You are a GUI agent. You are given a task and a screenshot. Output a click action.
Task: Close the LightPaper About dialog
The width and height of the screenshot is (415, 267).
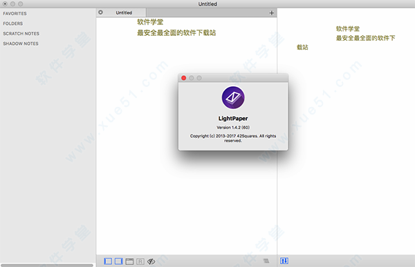click(x=184, y=78)
